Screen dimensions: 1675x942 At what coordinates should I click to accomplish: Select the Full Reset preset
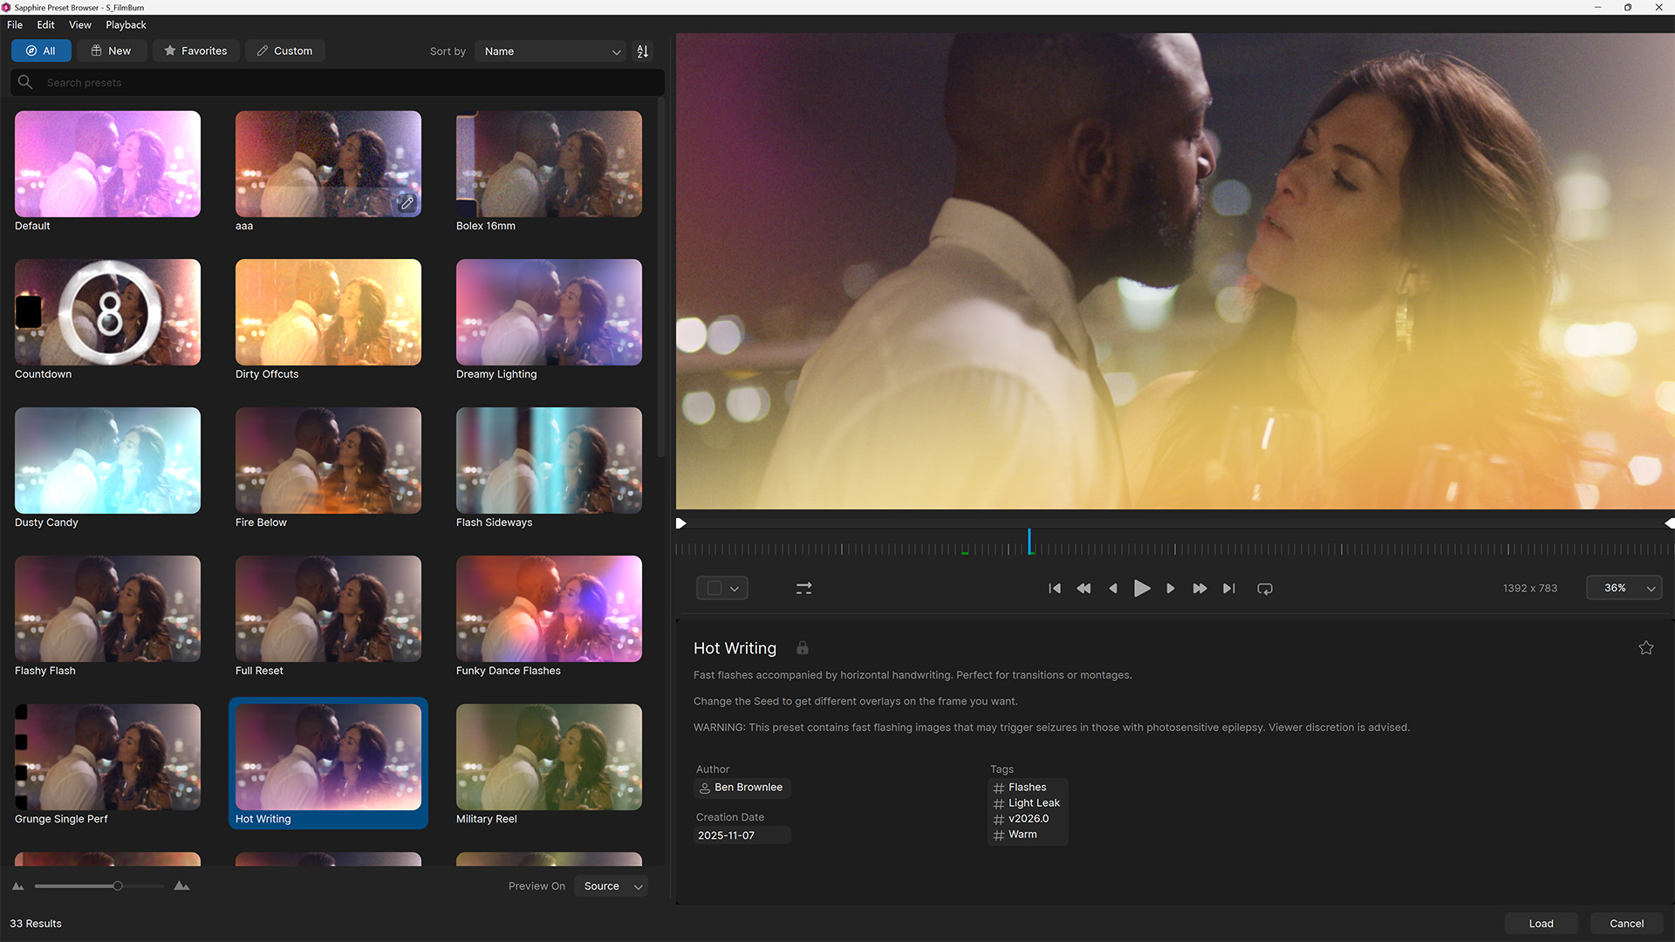[328, 609]
